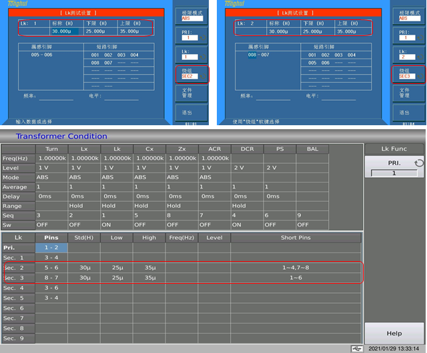Click the Tonghui logo on the right screen
This screenshot has height=353, width=427.
tap(233, 3)
